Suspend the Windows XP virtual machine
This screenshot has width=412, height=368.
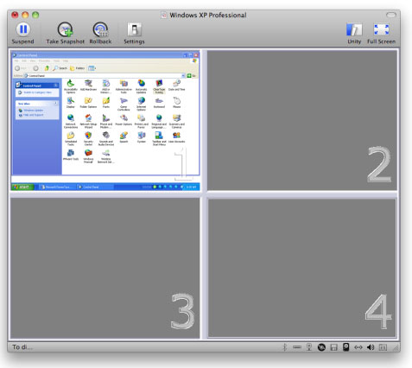coord(22,33)
